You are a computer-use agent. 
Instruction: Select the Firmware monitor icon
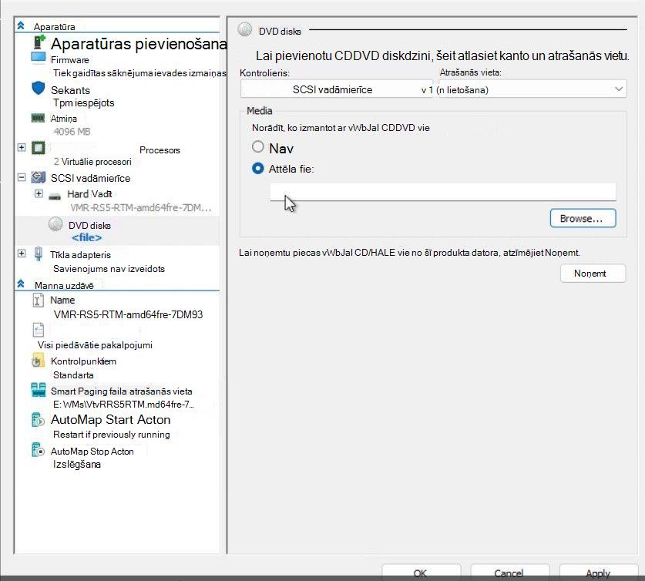coord(39,58)
